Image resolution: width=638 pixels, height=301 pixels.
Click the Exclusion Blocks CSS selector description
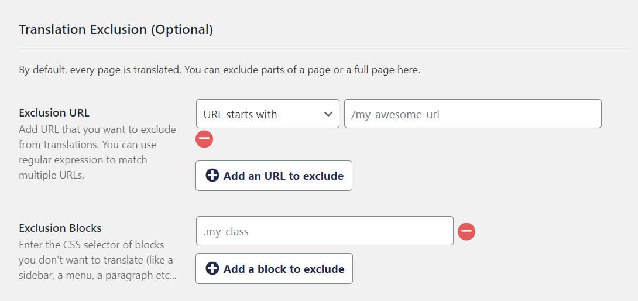94,259
